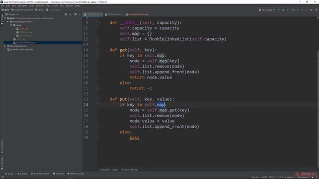The width and height of the screenshot is (319, 179).
Task: Select the active LRUCache.py editor tab
Action: (93, 14)
